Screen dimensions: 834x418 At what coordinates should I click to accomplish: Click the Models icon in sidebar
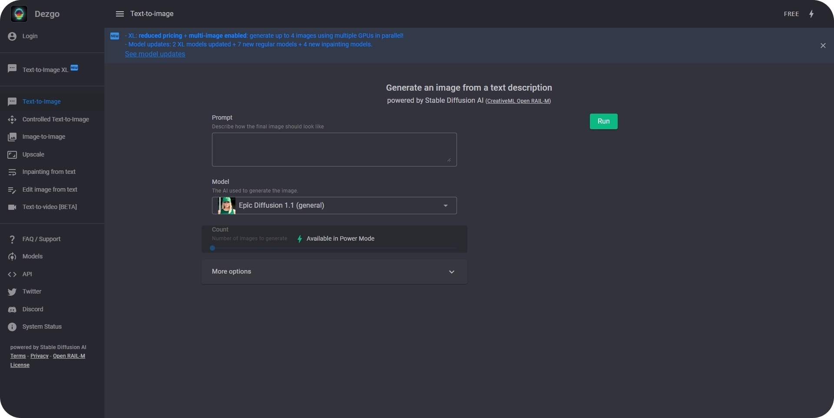(12, 257)
